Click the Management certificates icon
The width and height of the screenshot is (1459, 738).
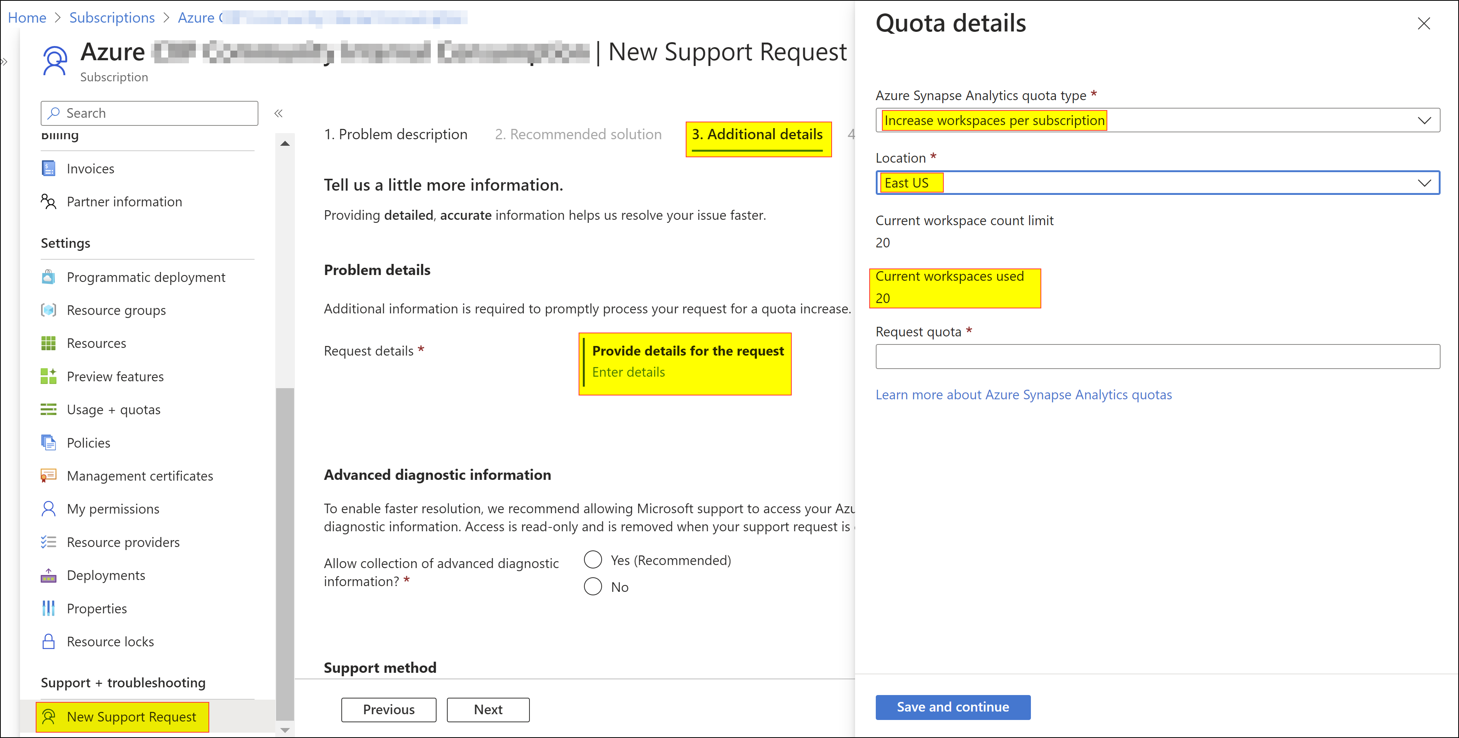tap(49, 476)
